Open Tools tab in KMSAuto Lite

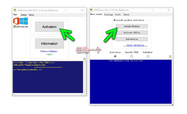(x=118, y=14)
